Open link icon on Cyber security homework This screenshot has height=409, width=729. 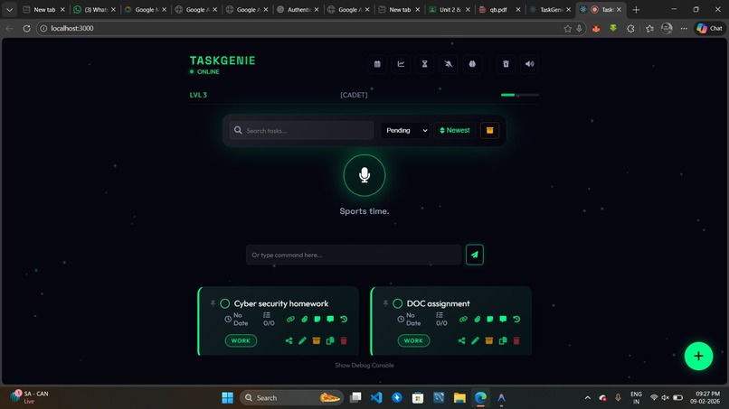(290, 319)
